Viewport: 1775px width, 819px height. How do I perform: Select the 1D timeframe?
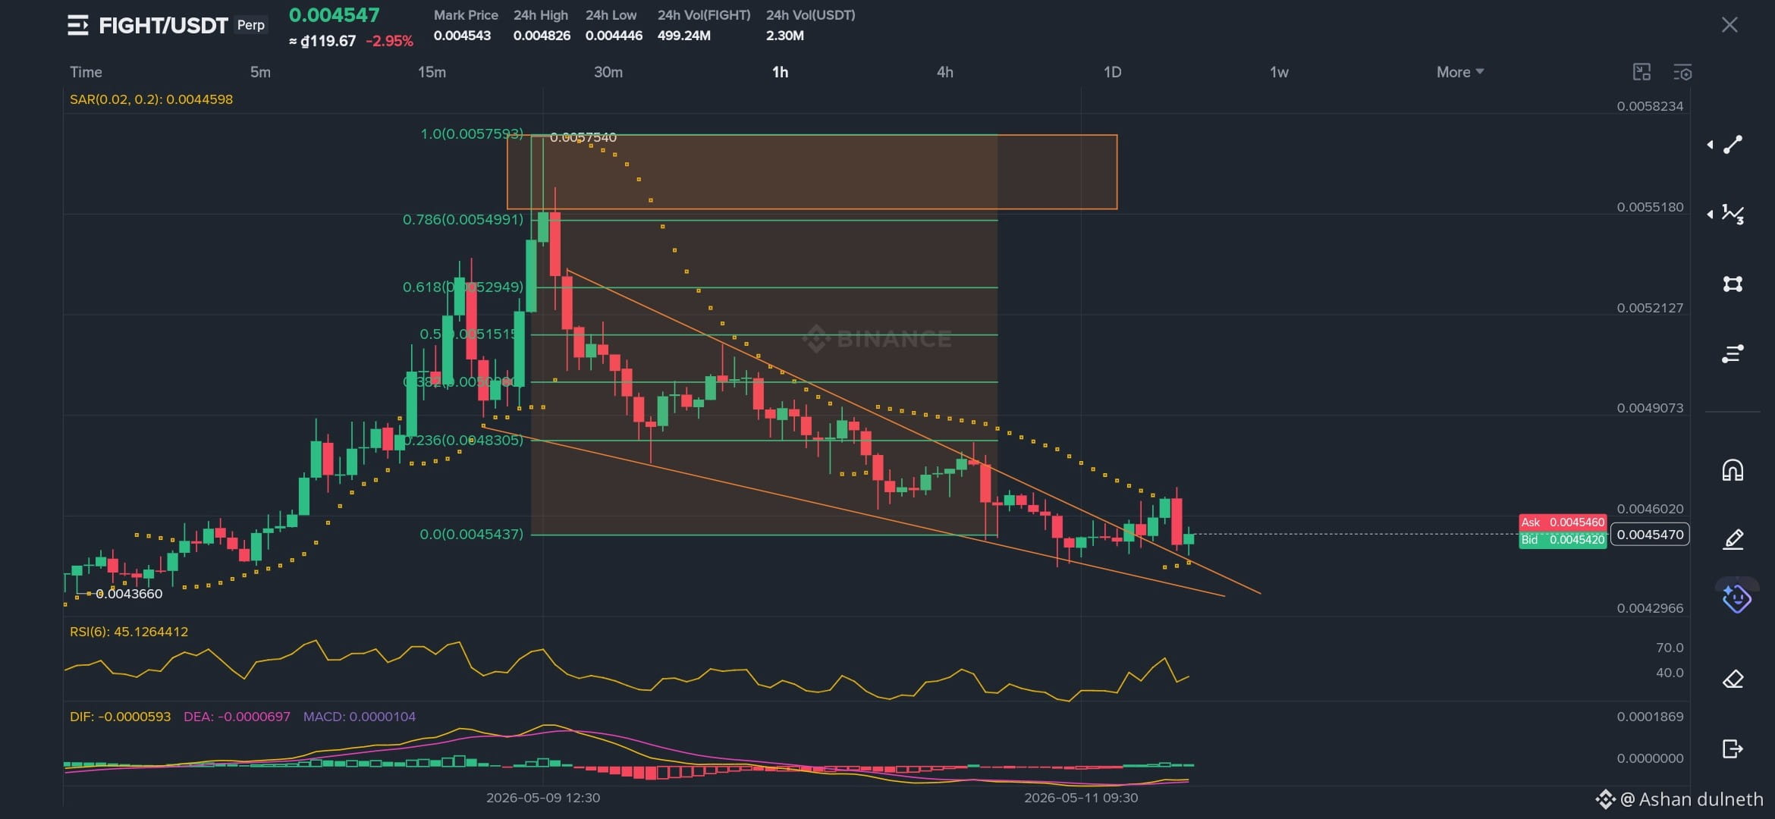[1112, 72]
